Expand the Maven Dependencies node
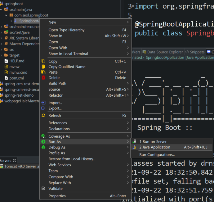 1,44
